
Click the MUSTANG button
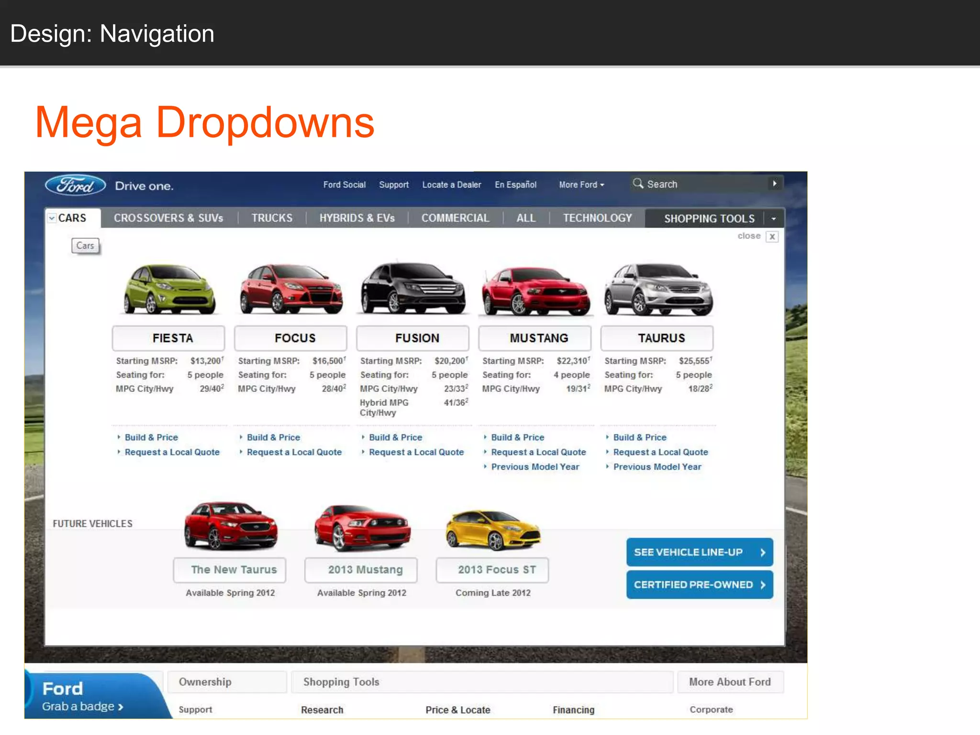point(535,338)
